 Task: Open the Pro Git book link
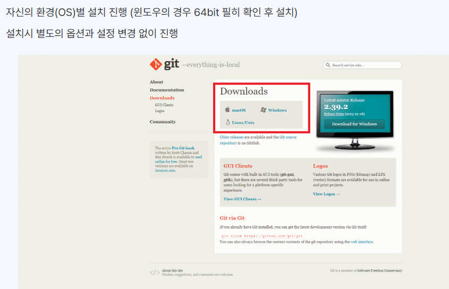coord(183,148)
